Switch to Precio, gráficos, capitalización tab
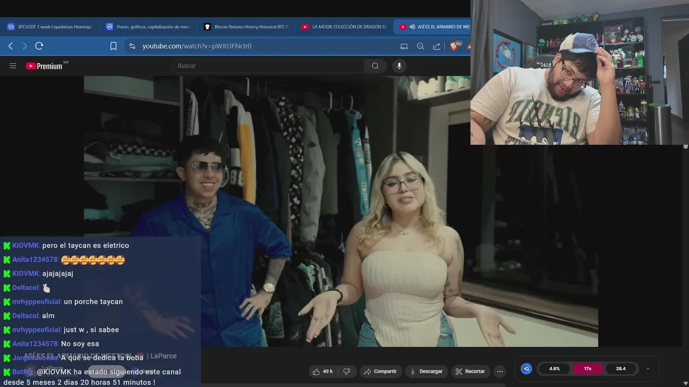Screen dimensions: 689x387 point(148,27)
